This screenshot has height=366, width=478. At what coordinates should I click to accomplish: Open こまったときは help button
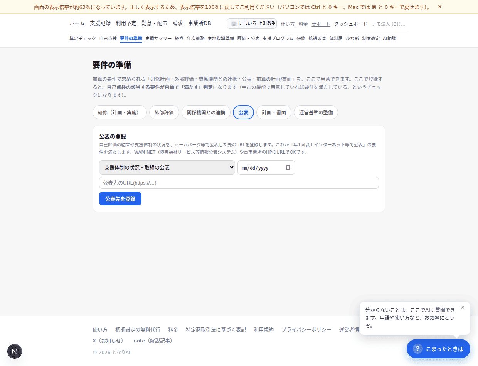click(x=438, y=349)
